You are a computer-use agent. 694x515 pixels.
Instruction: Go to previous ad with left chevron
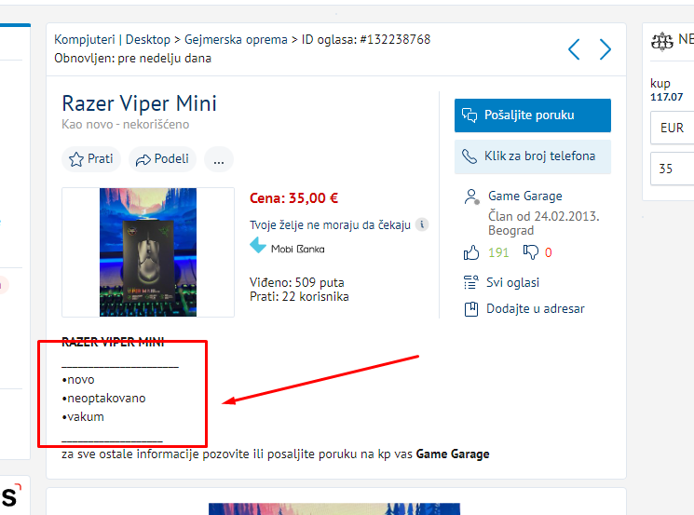tap(574, 49)
